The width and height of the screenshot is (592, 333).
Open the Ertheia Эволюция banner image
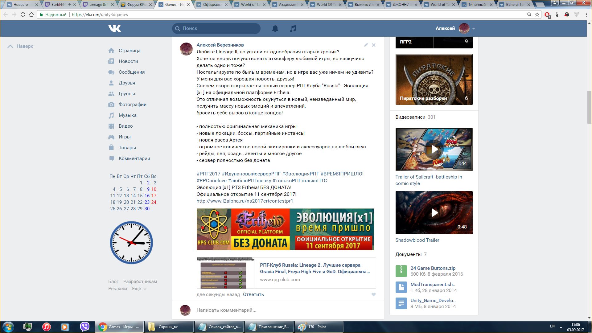[x=285, y=229]
